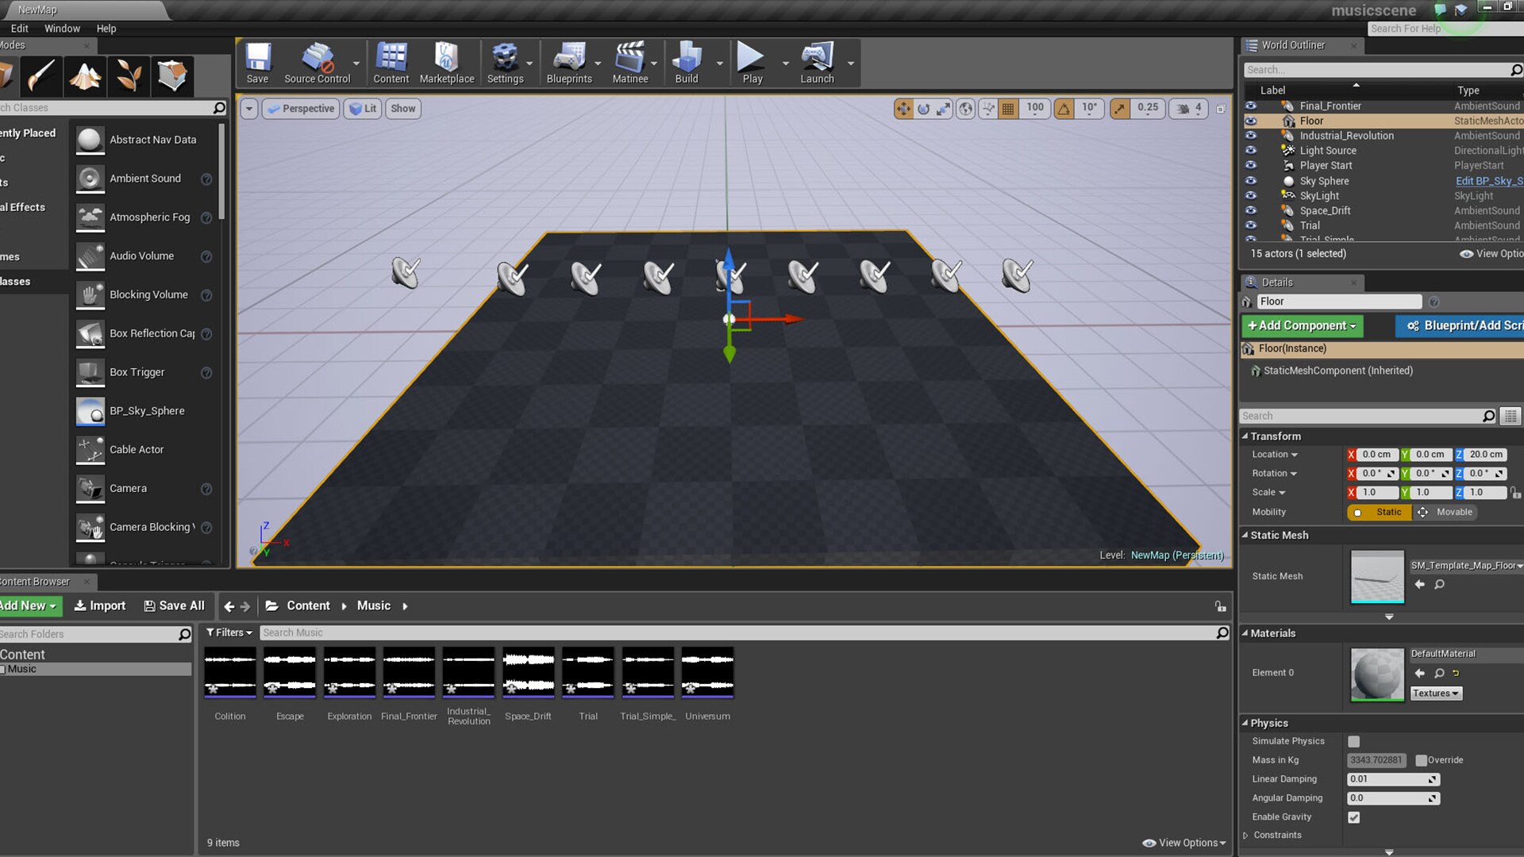Open the Add Component dropdown
Image resolution: width=1524 pixels, height=857 pixels.
point(1302,326)
